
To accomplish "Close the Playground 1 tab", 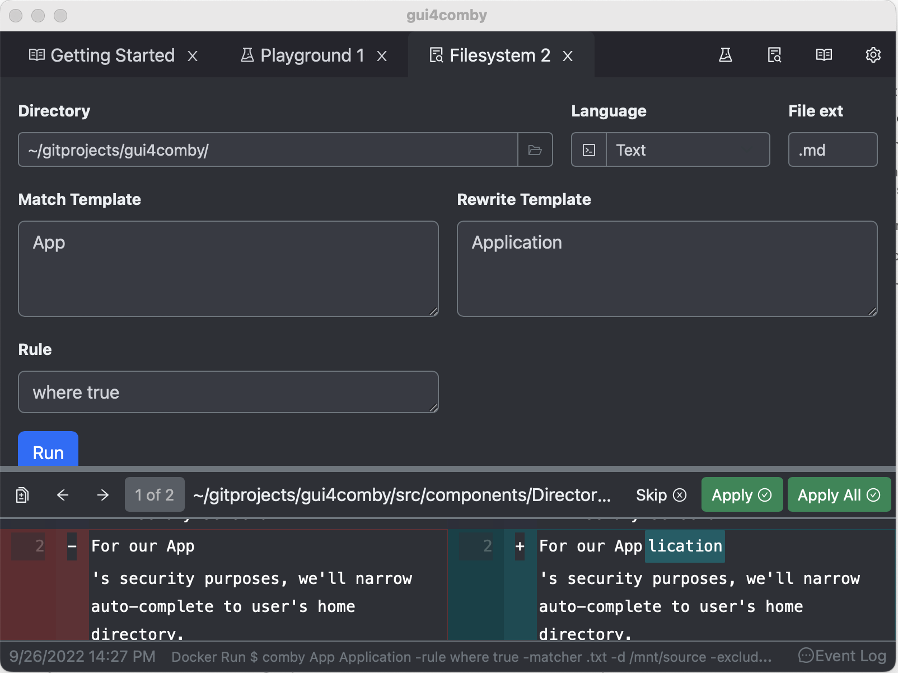I will (382, 56).
